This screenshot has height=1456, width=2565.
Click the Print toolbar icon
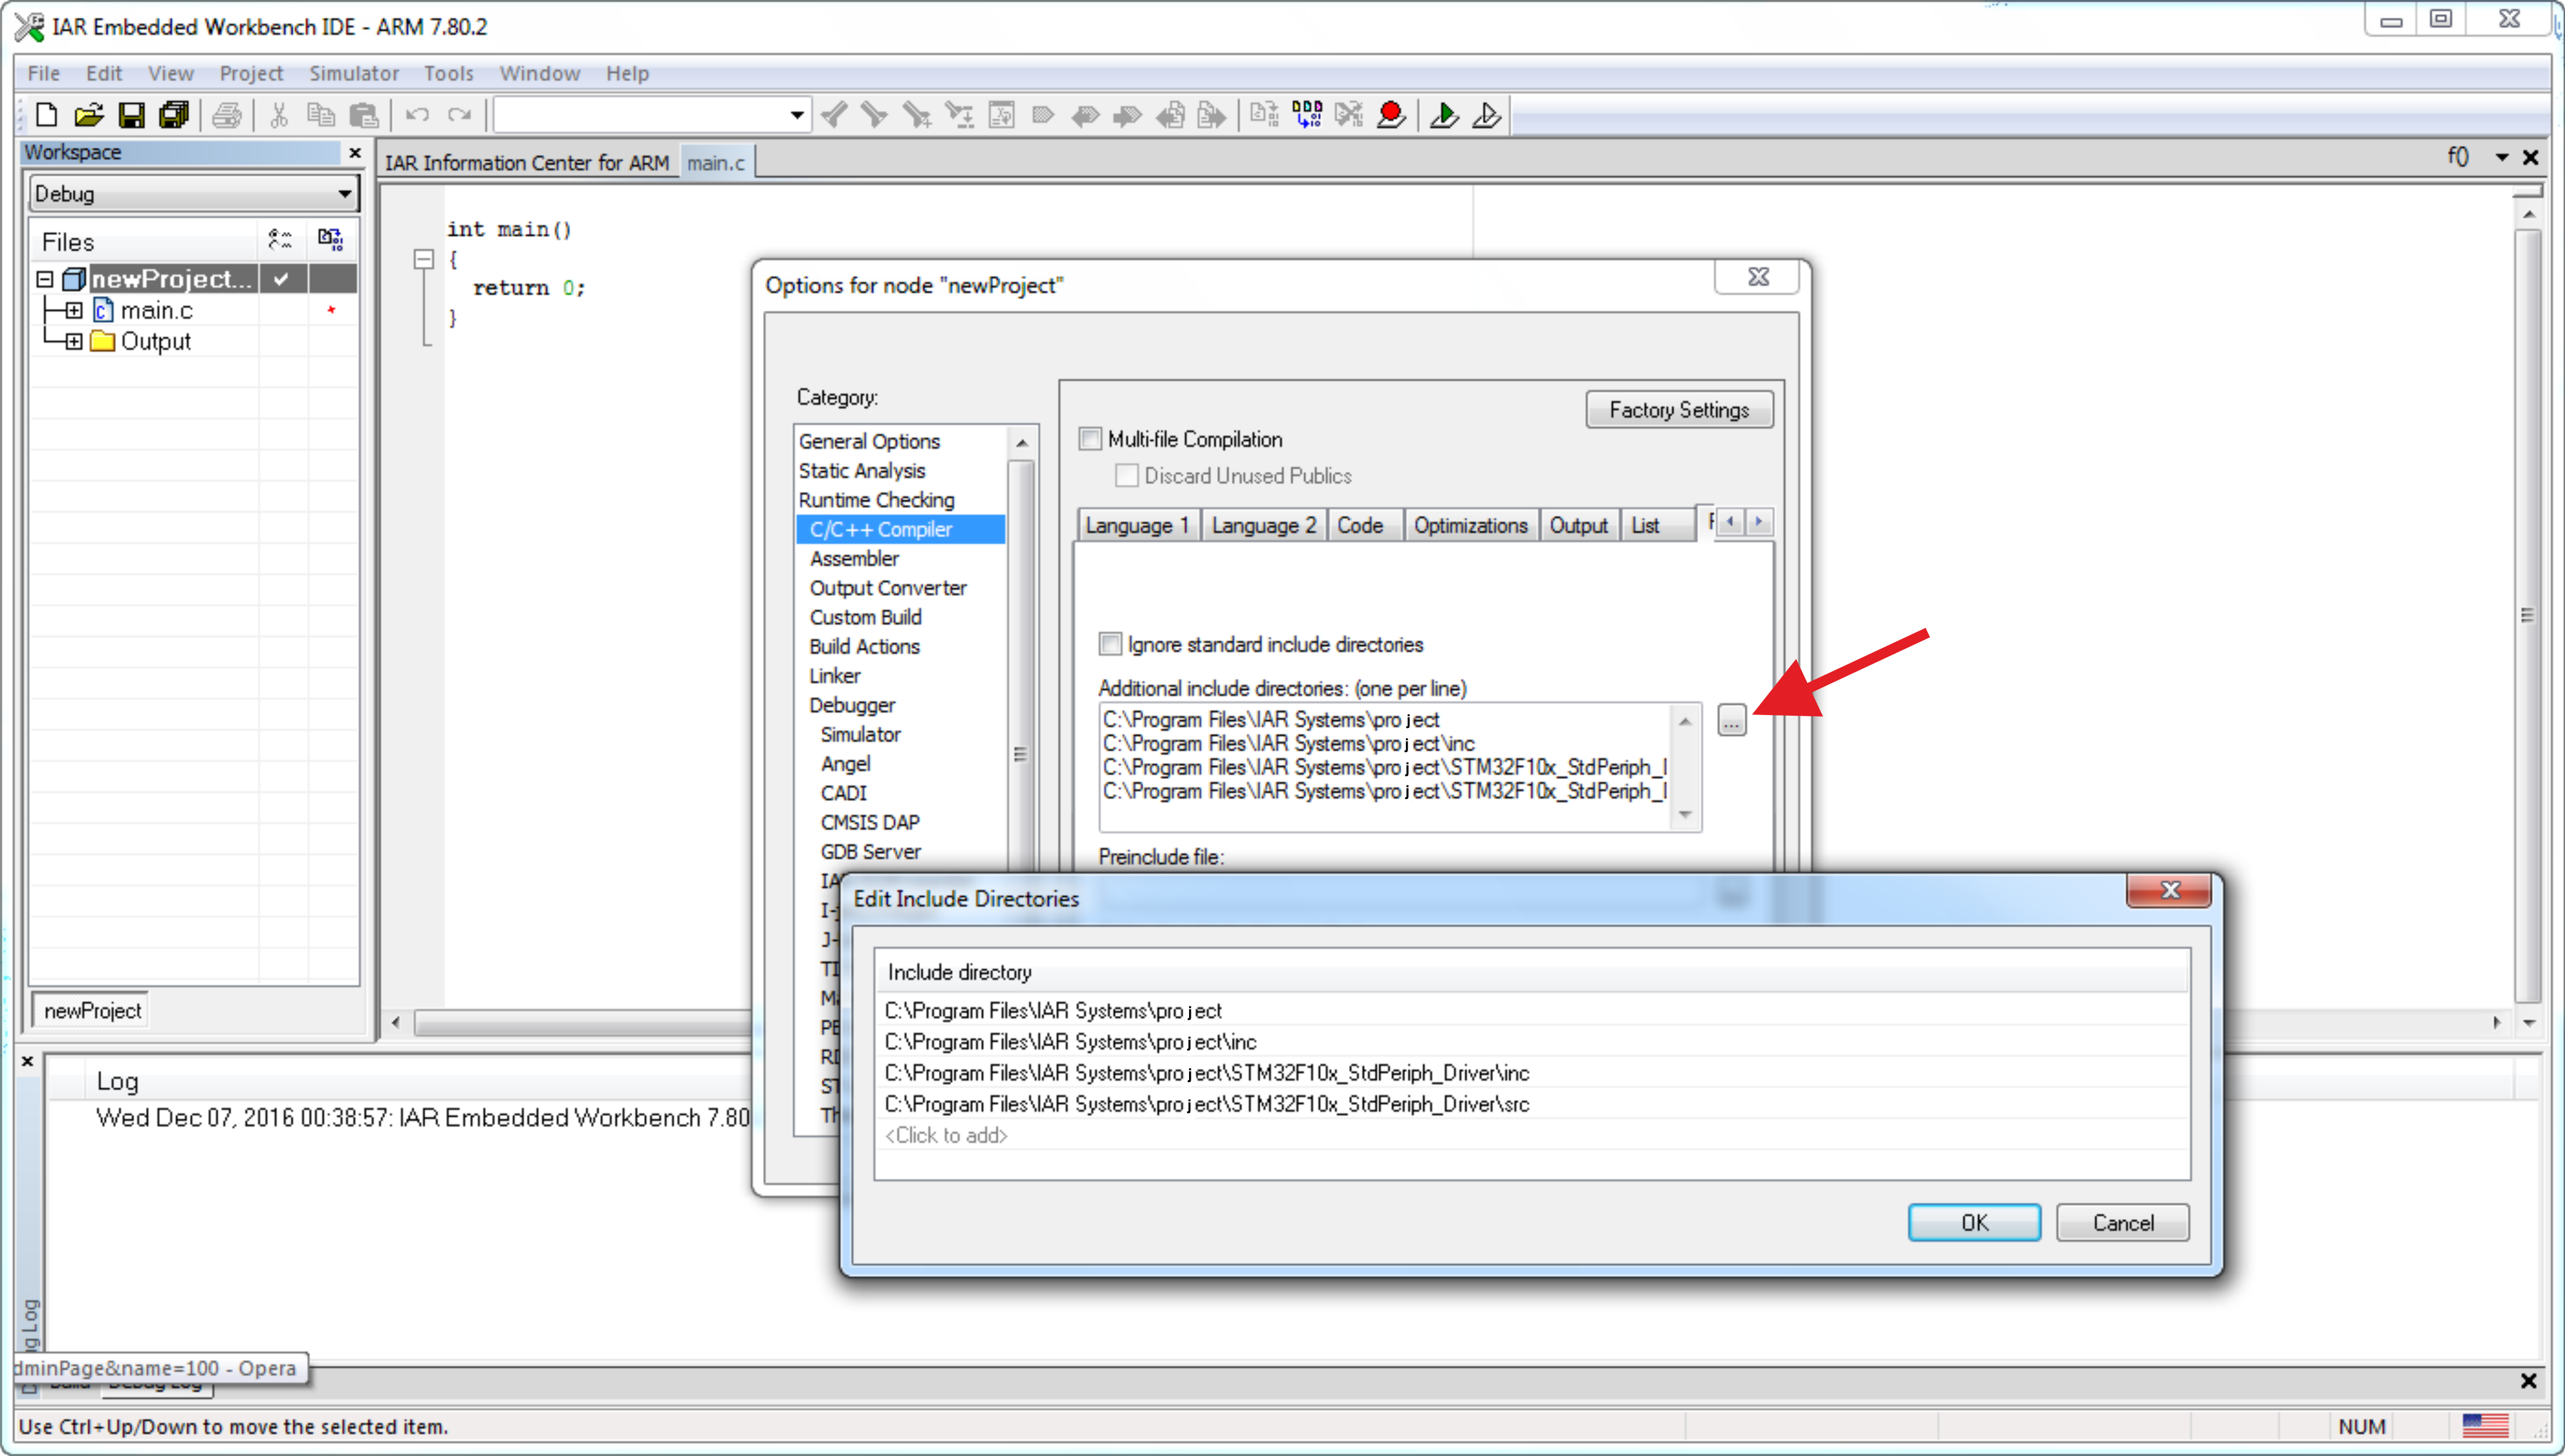click(x=227, y=116)
